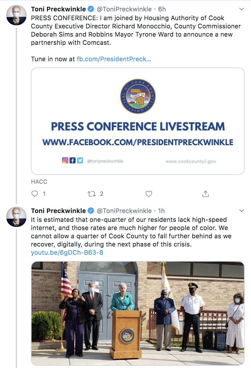Reply to the press conference tweet
Screen dimensions: 251x368
click(x=35, y=194)
